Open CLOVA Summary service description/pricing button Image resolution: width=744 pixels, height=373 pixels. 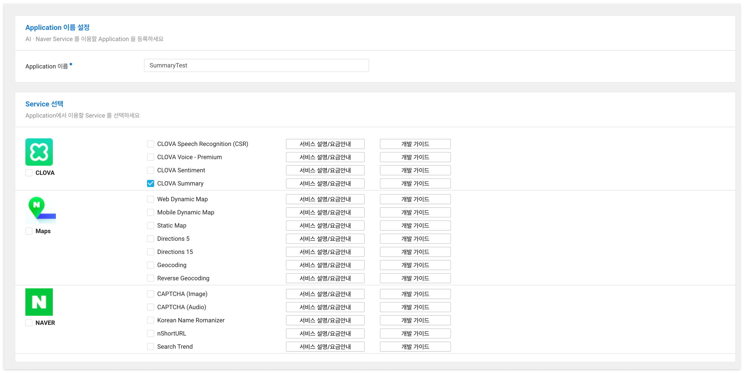[325, 183]
